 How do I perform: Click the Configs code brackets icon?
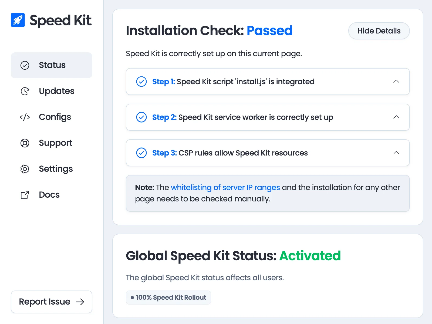(x=25, y=117)
